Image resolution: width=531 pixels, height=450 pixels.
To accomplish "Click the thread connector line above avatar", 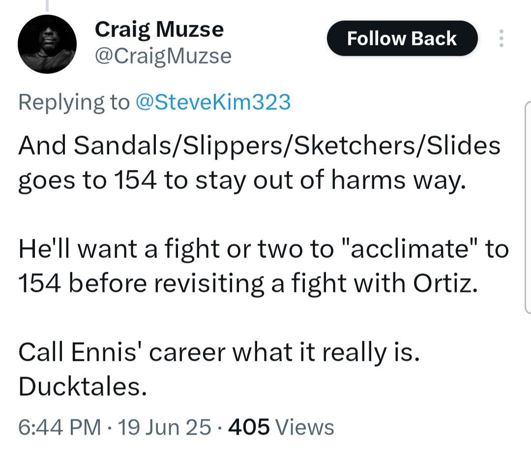I will (47, 6).
